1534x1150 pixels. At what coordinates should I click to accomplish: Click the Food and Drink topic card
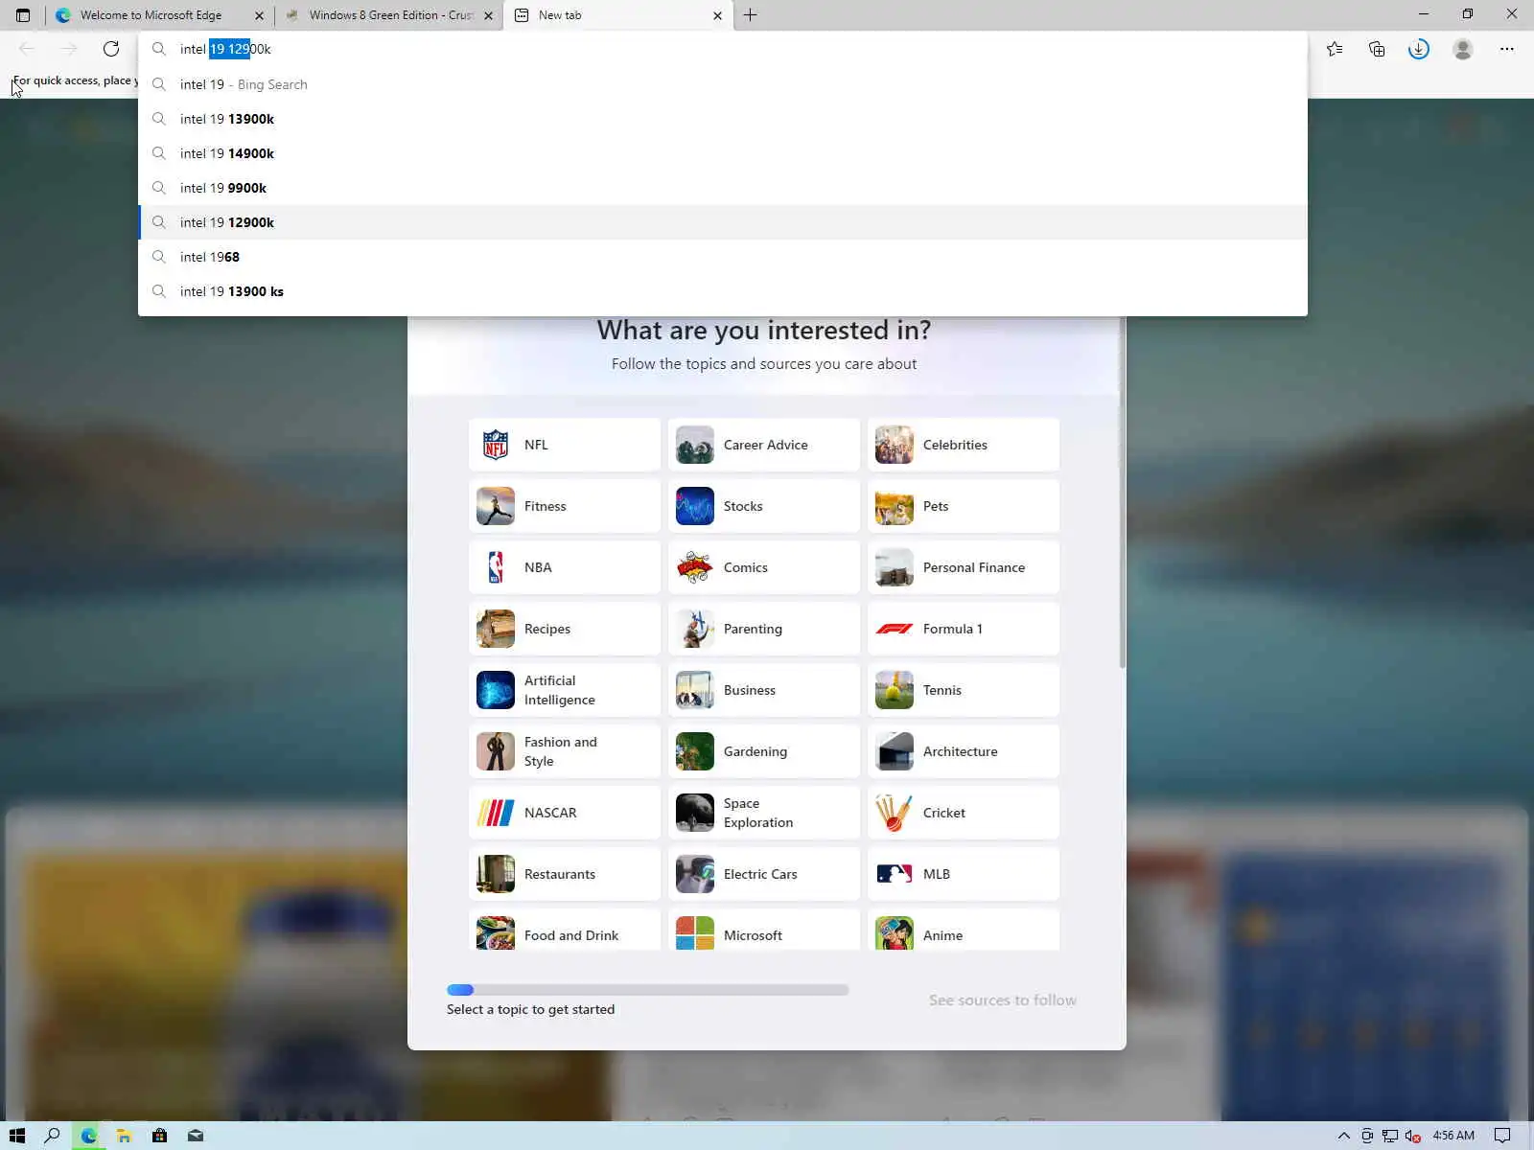[x=565, y=930]
